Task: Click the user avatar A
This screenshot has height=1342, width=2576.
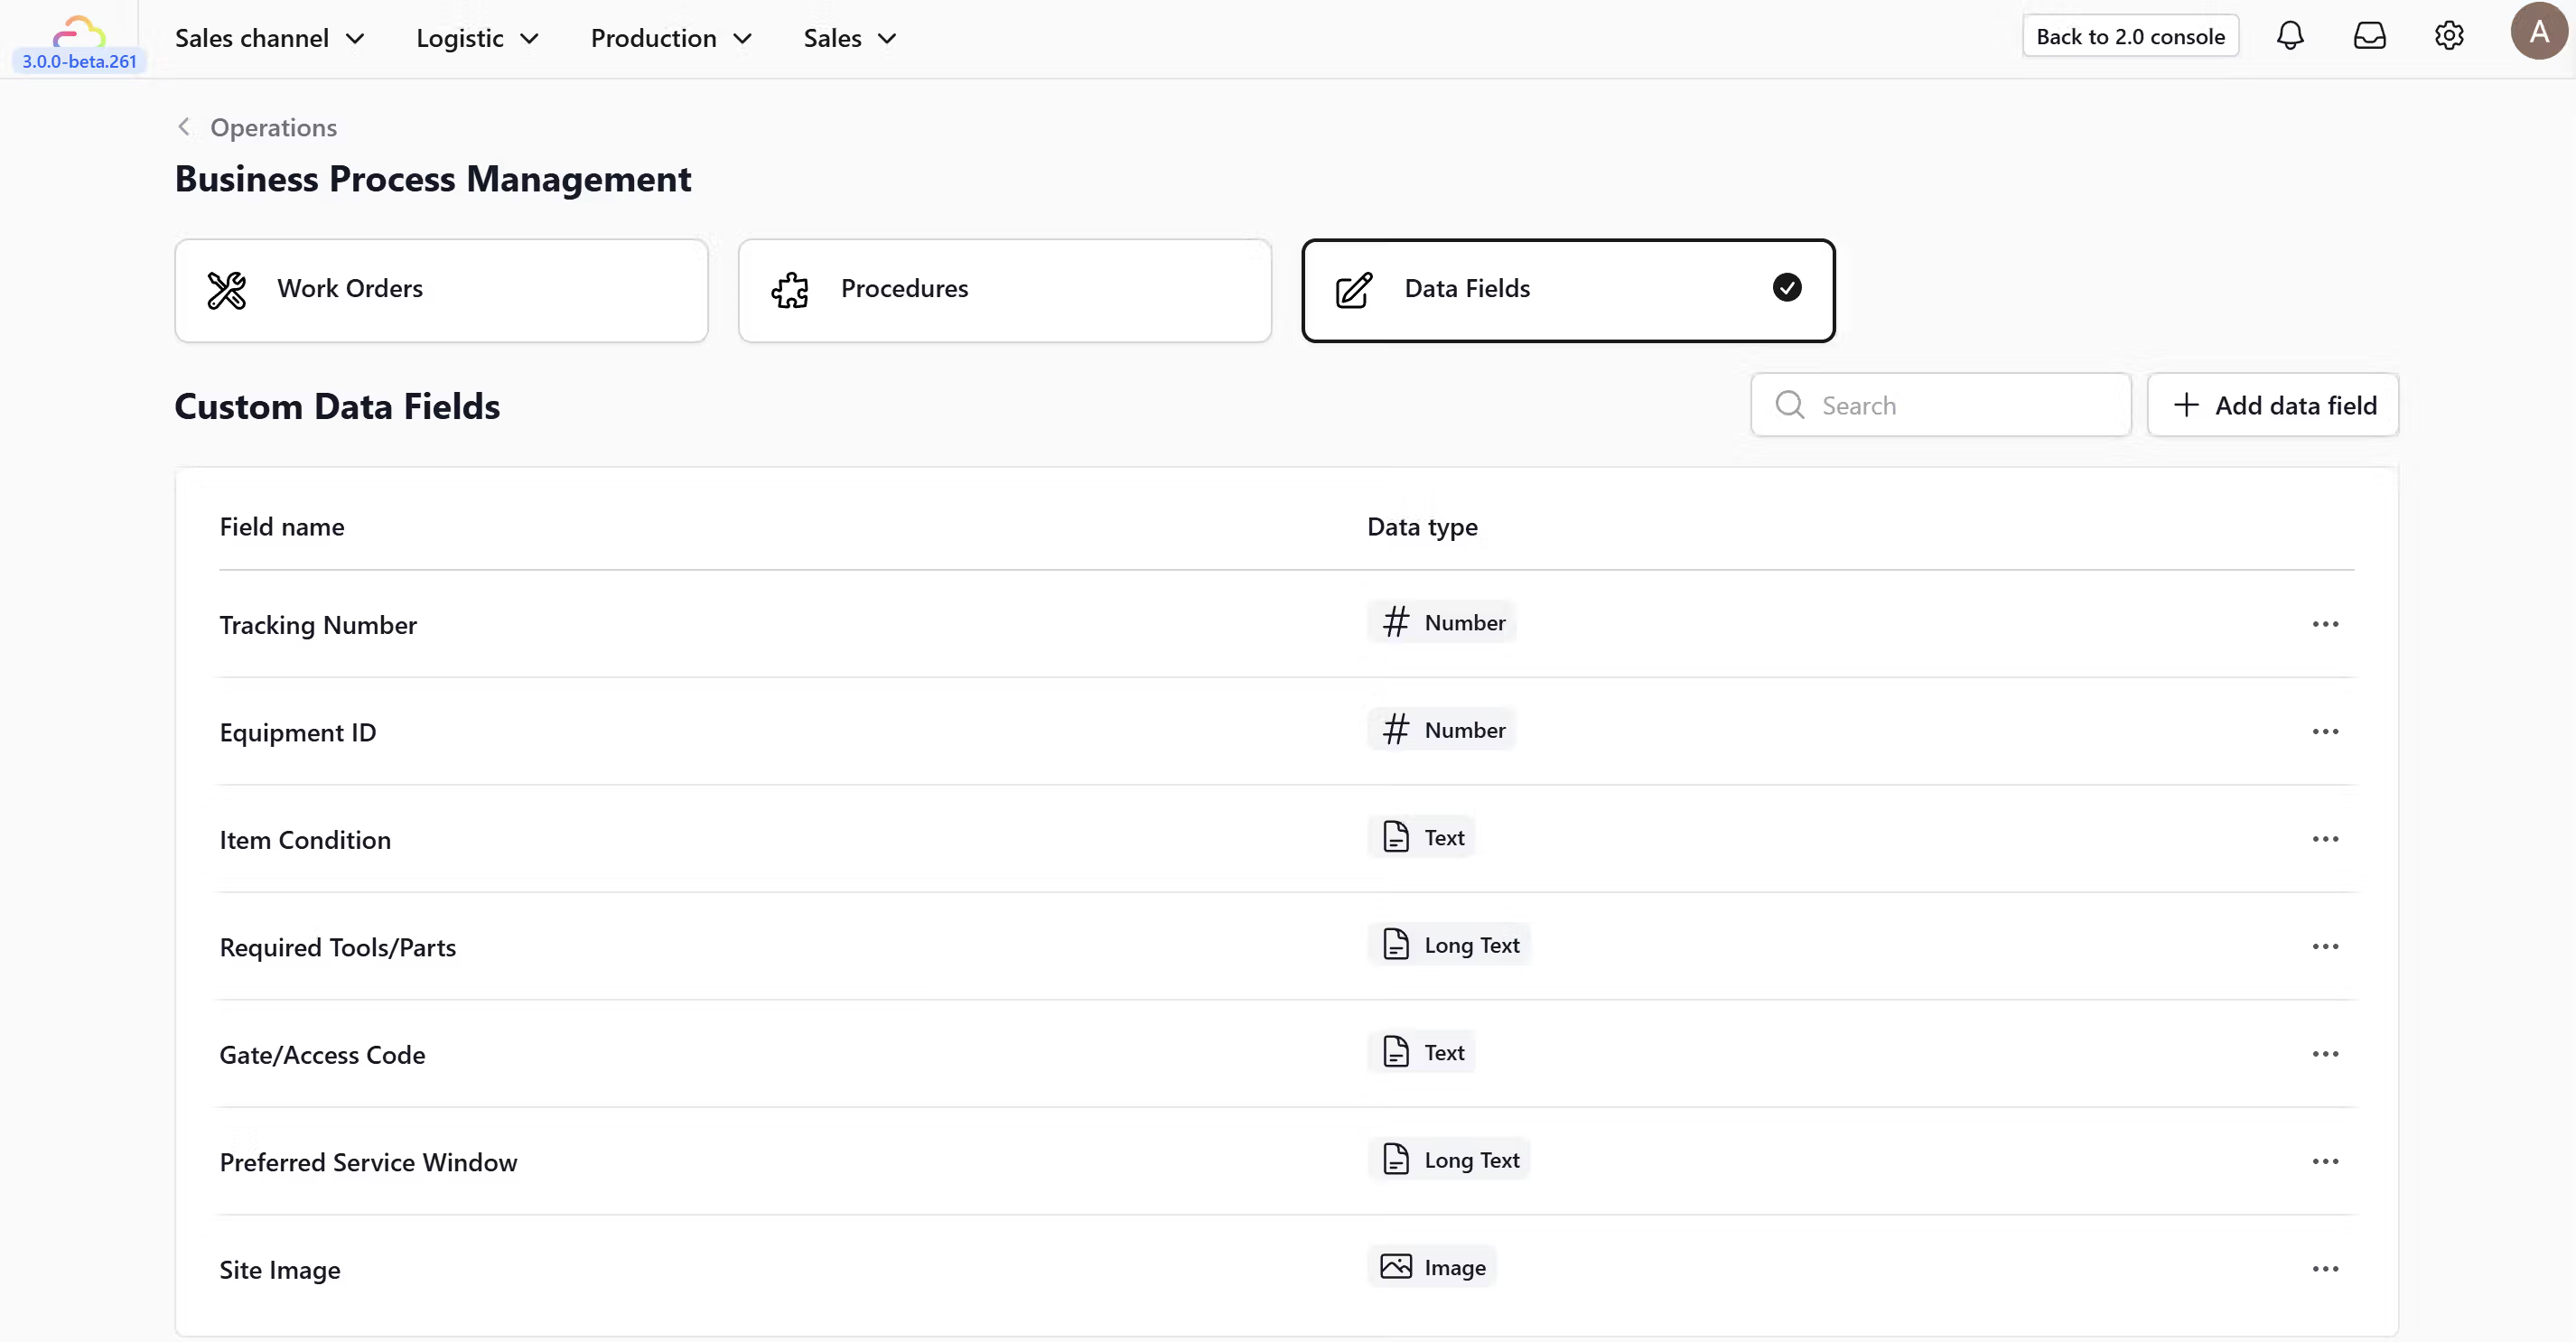Action: [x=2538, y=32]
